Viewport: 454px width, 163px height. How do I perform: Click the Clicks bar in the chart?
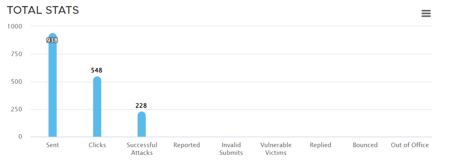97,108
